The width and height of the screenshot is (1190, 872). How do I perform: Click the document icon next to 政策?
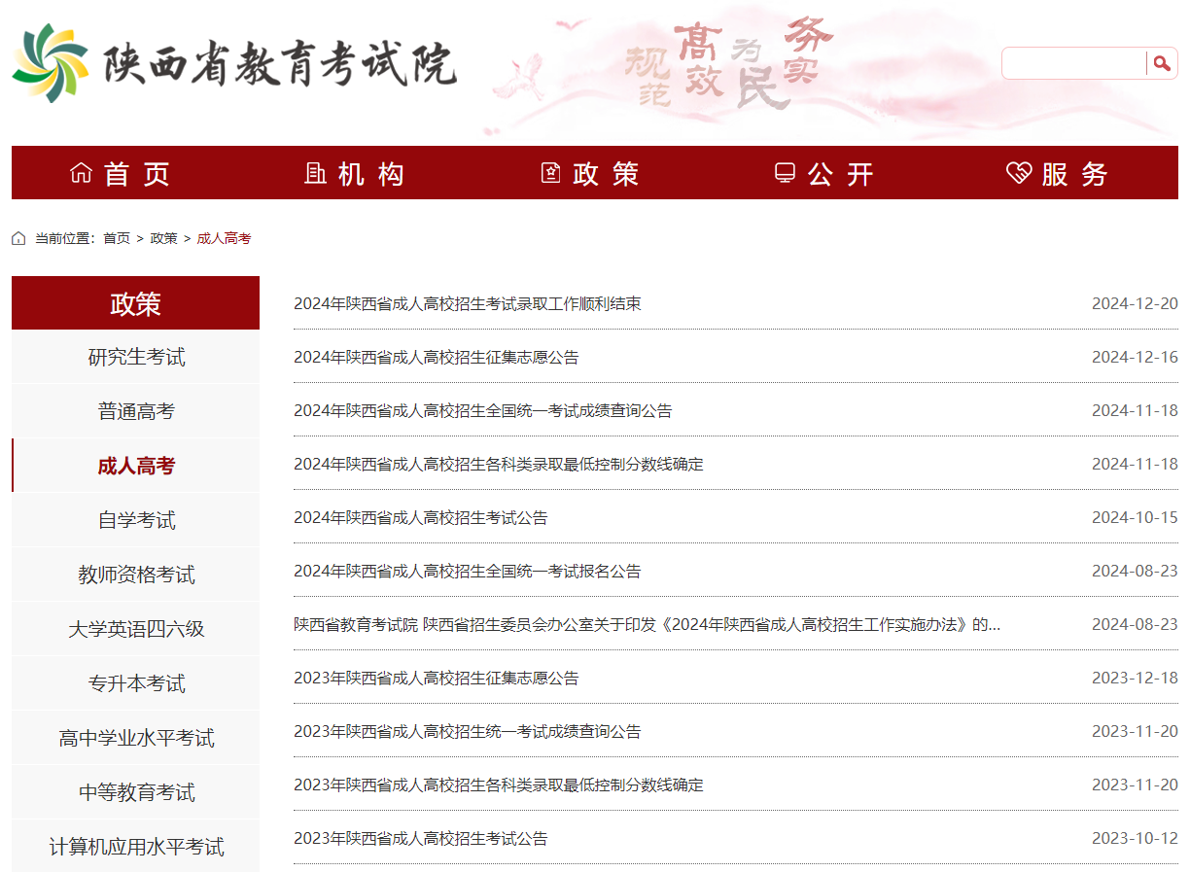(x=551, y=172)
